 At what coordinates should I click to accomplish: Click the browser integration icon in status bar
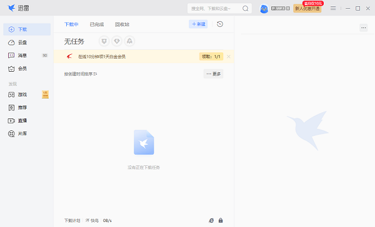pos(211,220)
